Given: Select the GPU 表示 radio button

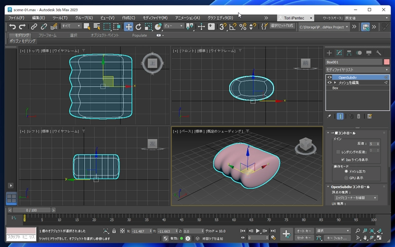Looking at the screenshot, I should pos(346,178).
